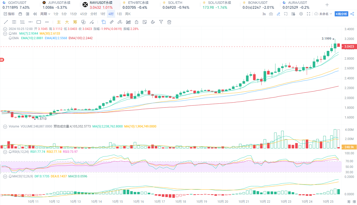This screenshot has height=205, width=357.
Task: Click the lock drawings icon
Action: tap(137, 22)
